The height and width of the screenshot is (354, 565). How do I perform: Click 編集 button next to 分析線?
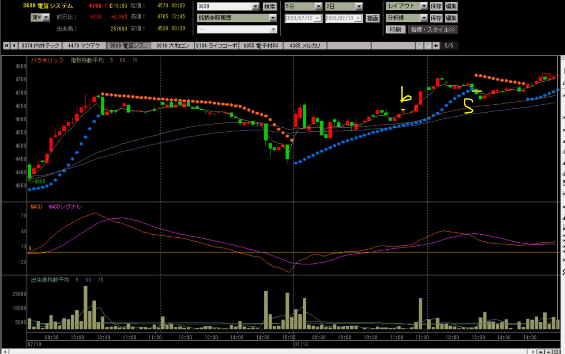click(451, 18)
